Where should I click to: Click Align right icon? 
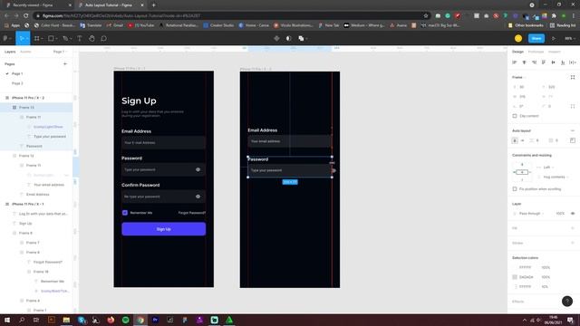point(534,62)
